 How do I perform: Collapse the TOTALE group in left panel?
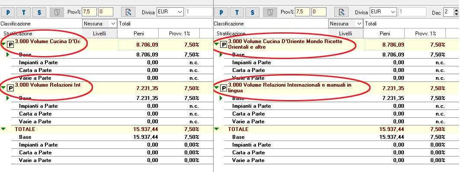3,129
